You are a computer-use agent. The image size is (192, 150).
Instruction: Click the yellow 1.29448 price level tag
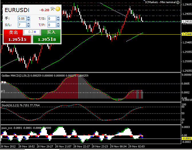tap(187, 34)
